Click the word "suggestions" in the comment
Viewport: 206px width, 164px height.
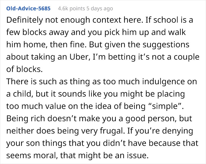point(166,45)
